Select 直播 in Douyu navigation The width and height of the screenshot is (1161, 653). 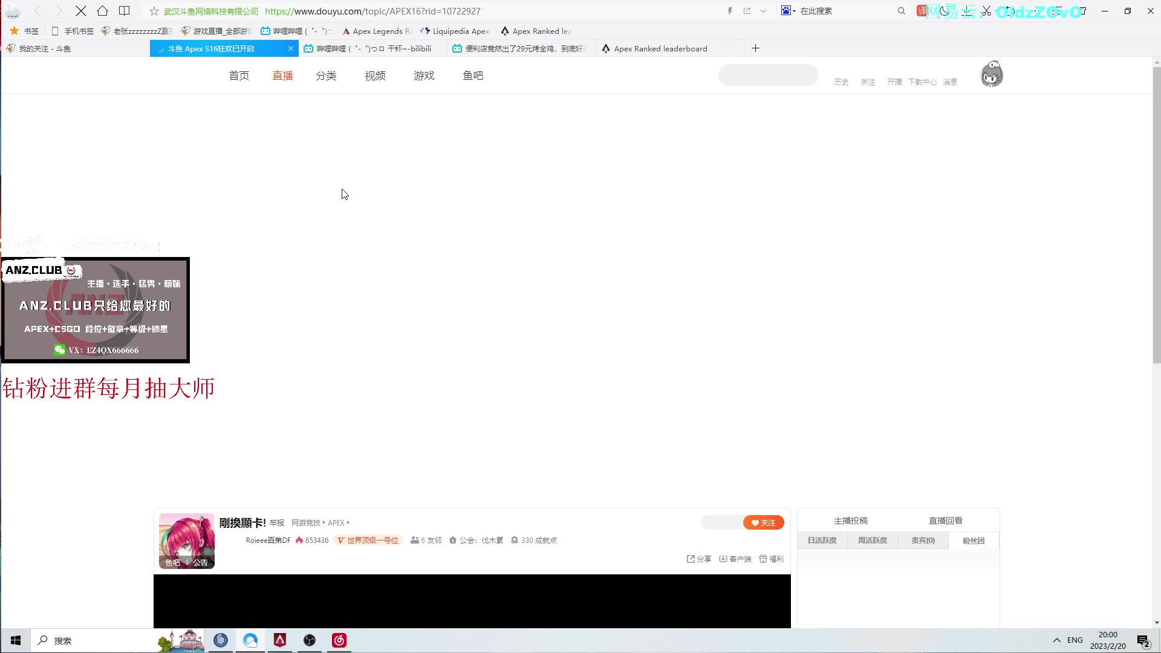point(282,76)
